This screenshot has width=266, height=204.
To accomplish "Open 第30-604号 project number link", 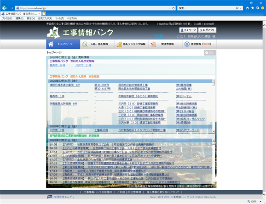I will point(102,85).
